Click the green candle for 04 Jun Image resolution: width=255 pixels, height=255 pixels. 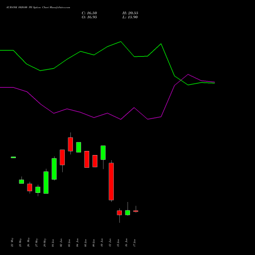point(79,147)
